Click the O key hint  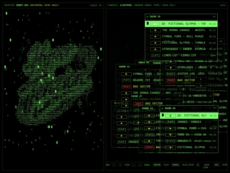pyautogui.click(x=198, y=165)
